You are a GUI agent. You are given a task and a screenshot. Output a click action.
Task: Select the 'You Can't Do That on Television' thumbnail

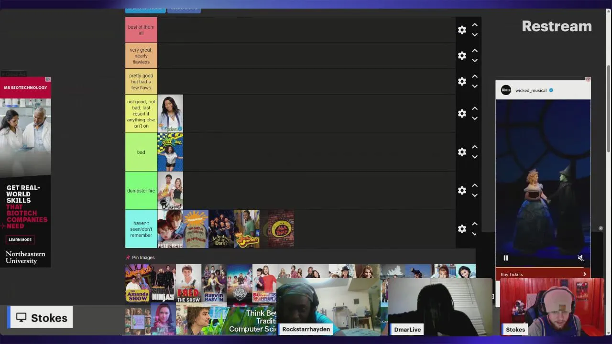pyautogui.click(x=196, y=229)
